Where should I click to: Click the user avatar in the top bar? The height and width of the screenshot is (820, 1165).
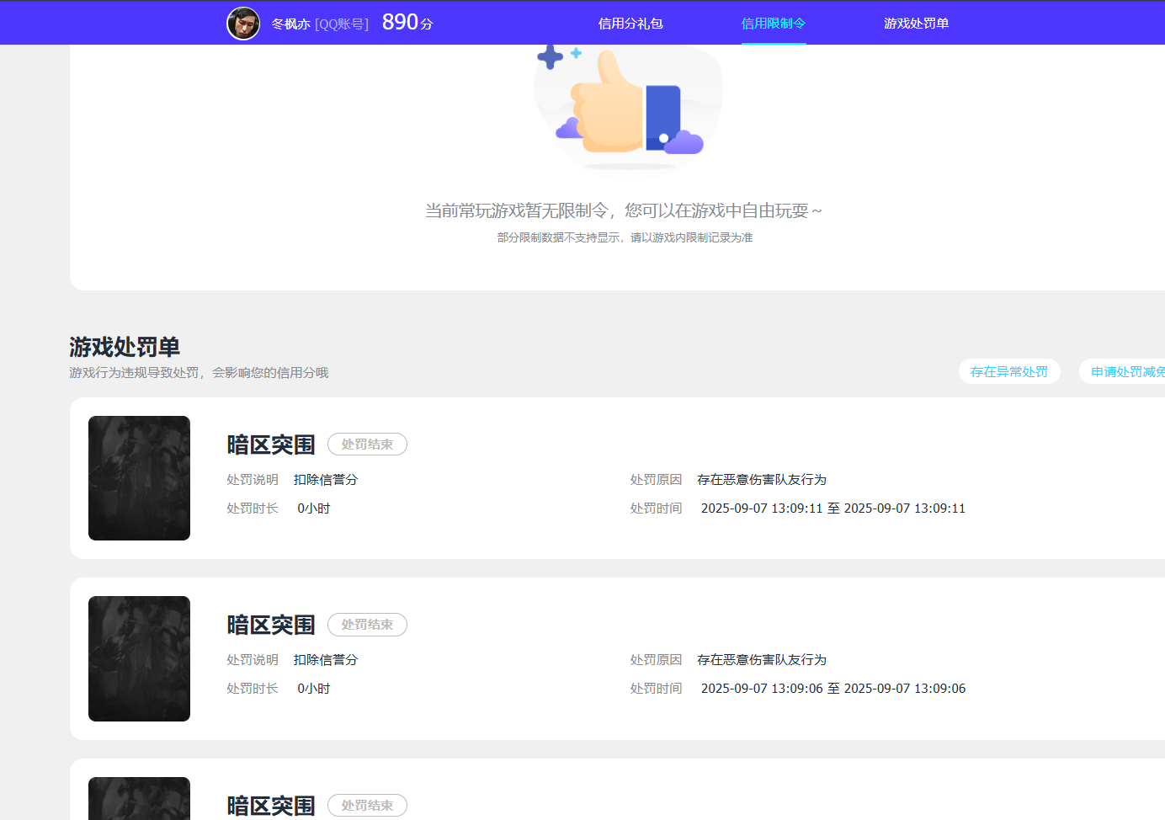243,23
